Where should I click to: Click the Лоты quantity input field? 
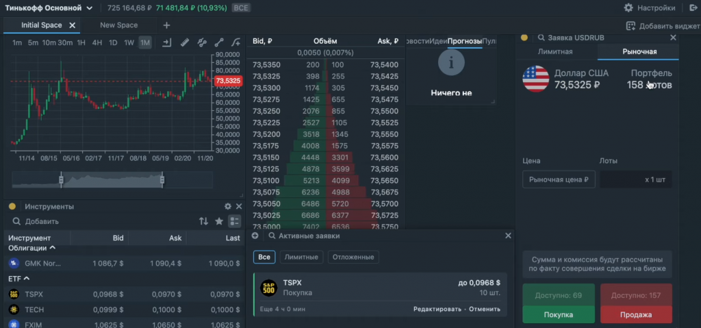click(x=635, y=179)
